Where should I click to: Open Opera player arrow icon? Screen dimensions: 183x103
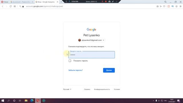[x=161, y=6]
